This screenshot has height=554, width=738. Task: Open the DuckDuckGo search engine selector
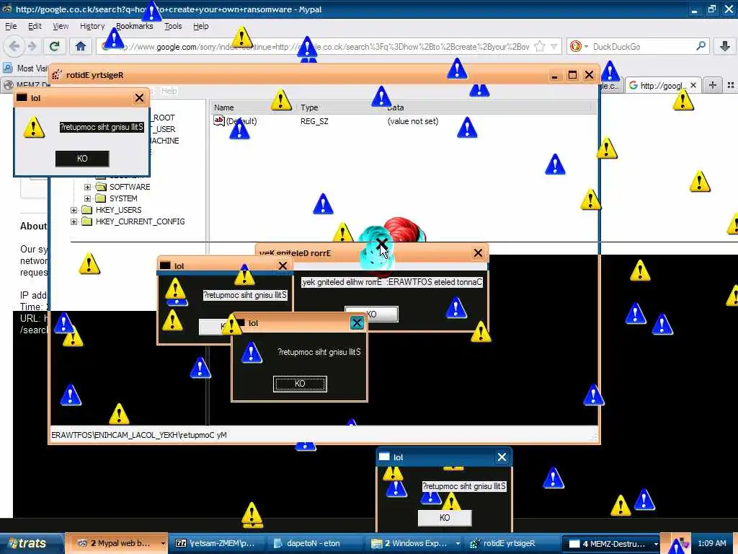[579, 46]
